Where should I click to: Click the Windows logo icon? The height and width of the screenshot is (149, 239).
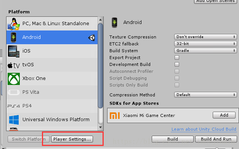pyautogui.click(x=14, y=120)
